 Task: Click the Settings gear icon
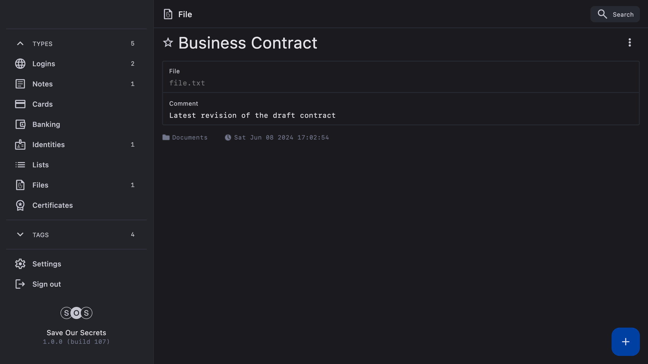[x=20, y=264]
